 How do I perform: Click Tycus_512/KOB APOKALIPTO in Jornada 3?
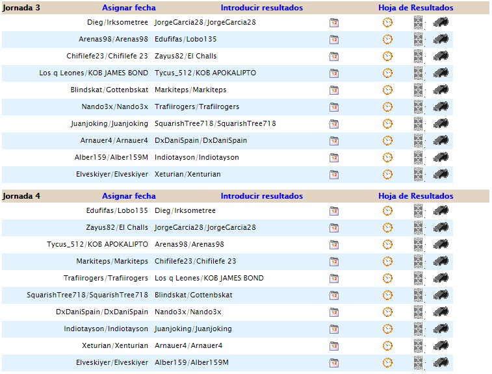[x=205, y=73]
